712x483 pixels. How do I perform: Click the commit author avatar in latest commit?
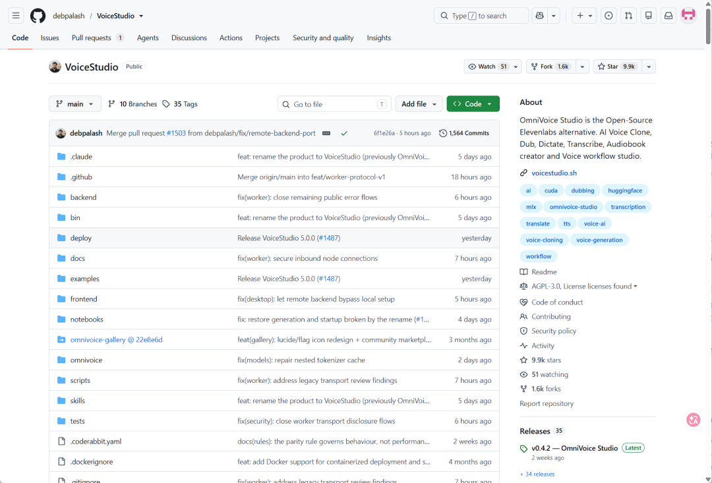[61, 133]
